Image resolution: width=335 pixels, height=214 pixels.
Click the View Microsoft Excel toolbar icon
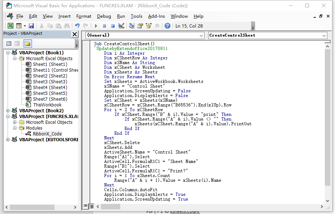click(11, 26)
